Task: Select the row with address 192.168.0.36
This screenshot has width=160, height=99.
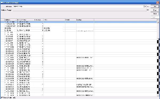Action: coord(79,74)
